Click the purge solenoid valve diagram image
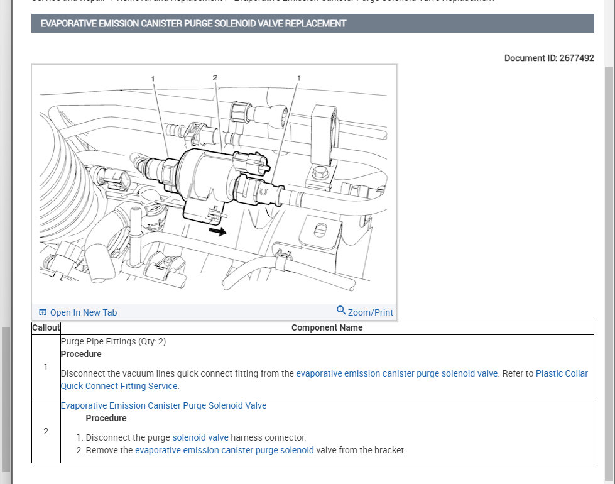Screen dimensions: 615x484 (214, 185)
